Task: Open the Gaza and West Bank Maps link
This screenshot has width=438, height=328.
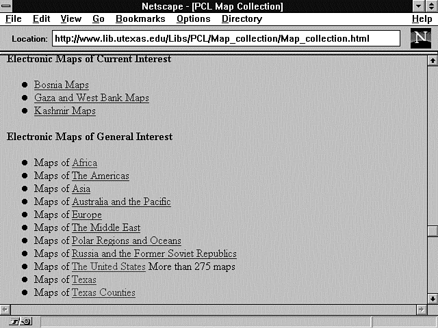Action: coord(91,98)
